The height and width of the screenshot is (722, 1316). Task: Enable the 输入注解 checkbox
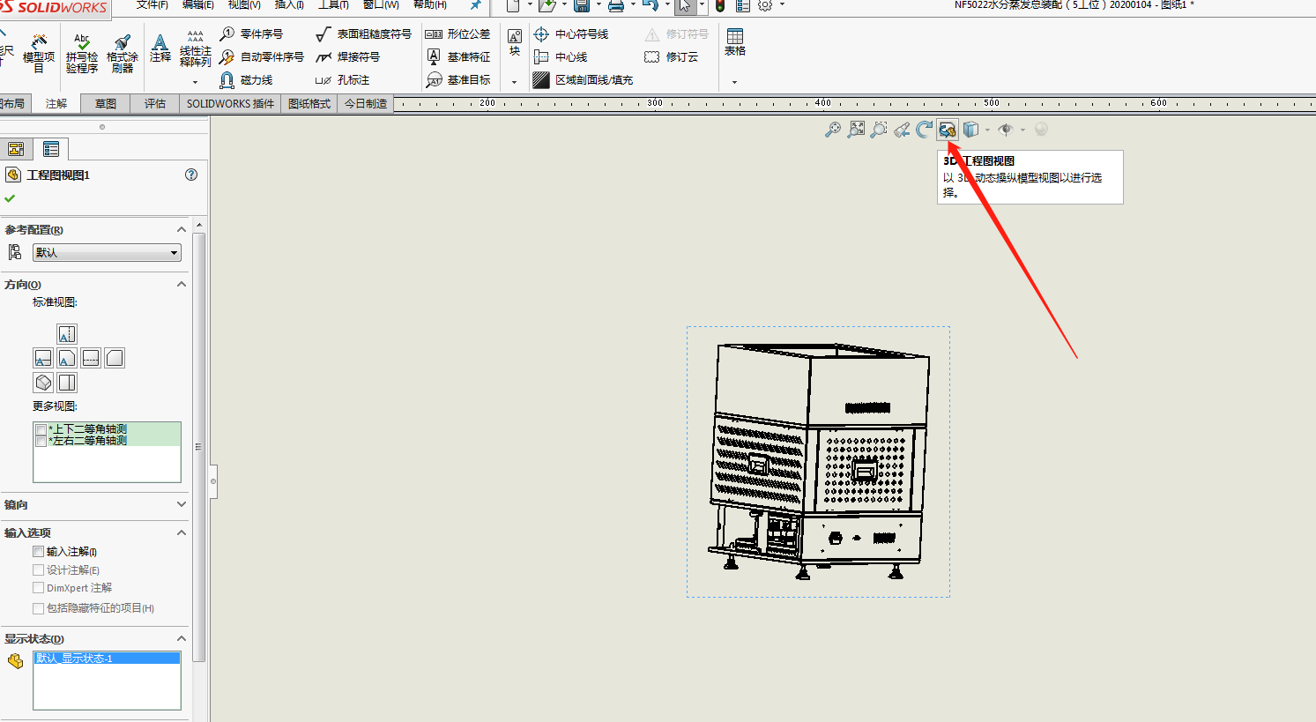[x=38, y=551]
